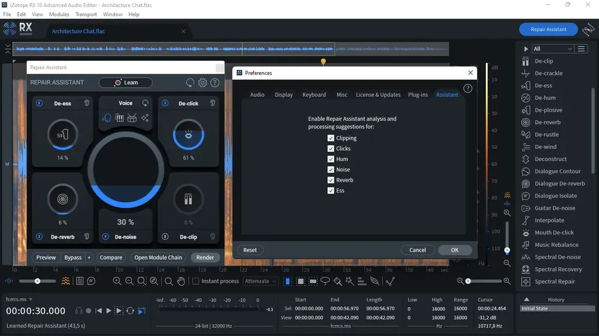The height and width of the screenshot is (336, 599).
Task: Select the lasso selection tool
Action: 325,281
